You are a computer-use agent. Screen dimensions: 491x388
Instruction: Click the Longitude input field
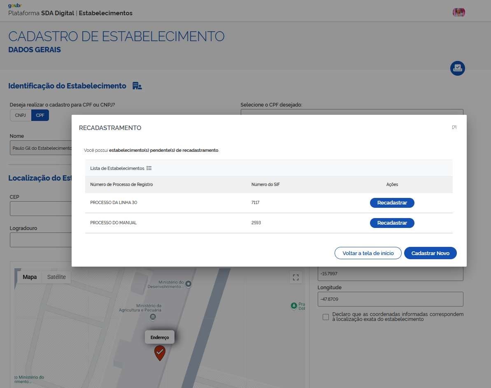390,299
